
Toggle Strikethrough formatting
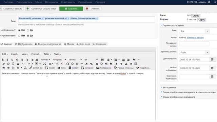click(x=17, y=60)
